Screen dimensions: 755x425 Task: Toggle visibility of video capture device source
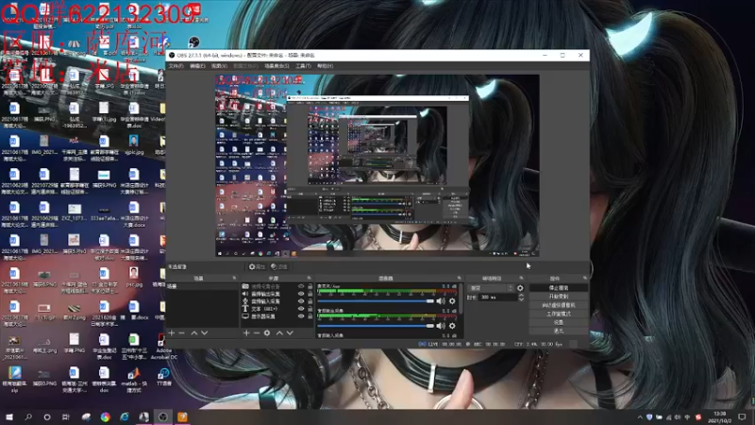coord(301,286)
